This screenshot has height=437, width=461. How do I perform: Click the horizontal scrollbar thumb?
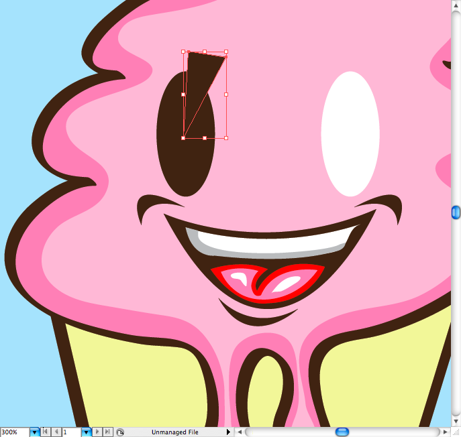point(342,432)
